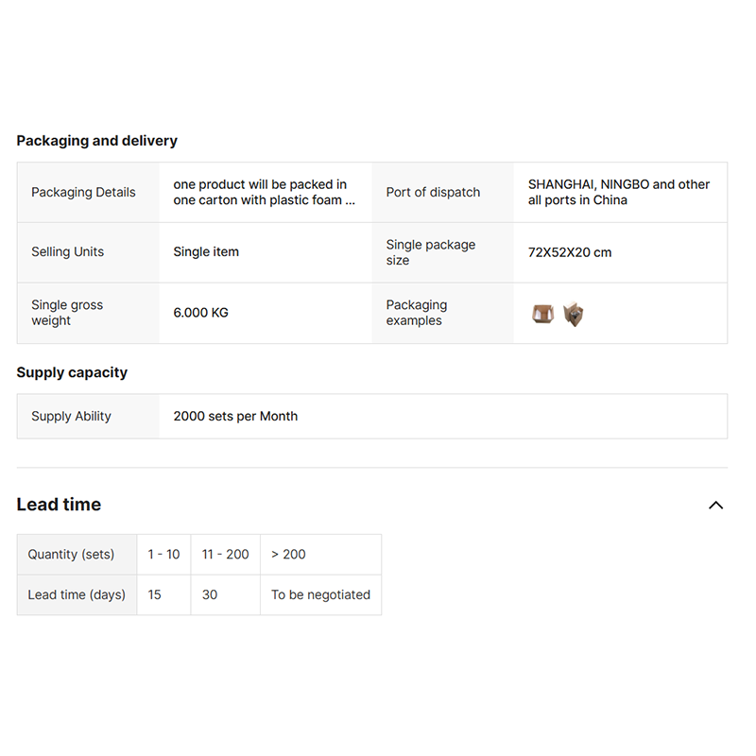This screenshot has width=756, height=756.
Task: Click the 2000 sets per Month value
Action: (235, 416)
